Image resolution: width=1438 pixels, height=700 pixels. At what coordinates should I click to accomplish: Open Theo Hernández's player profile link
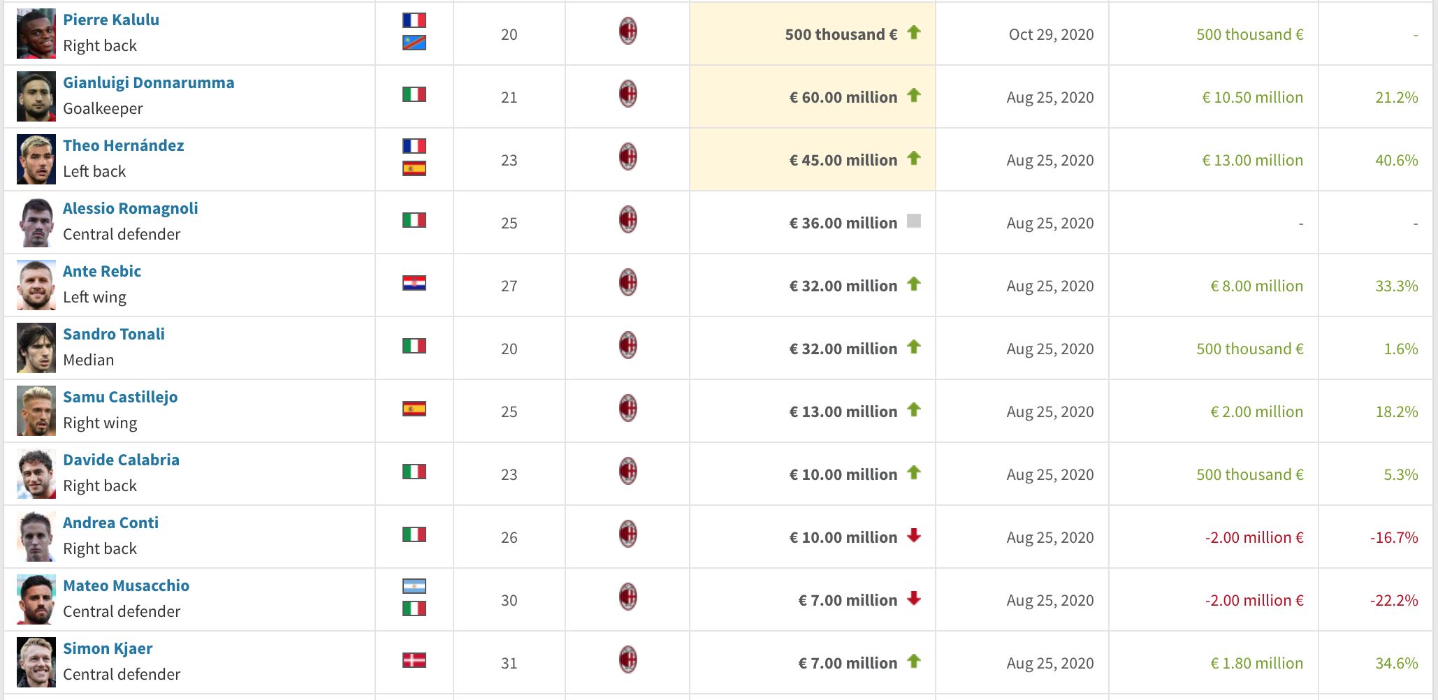(x=124, y=145)
